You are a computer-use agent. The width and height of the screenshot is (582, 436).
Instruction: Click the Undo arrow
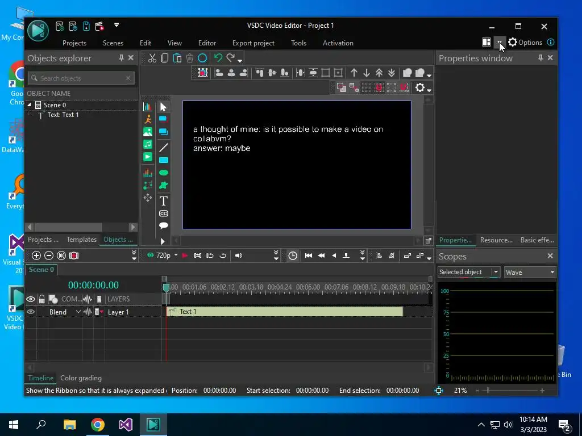tap(218, 58)
